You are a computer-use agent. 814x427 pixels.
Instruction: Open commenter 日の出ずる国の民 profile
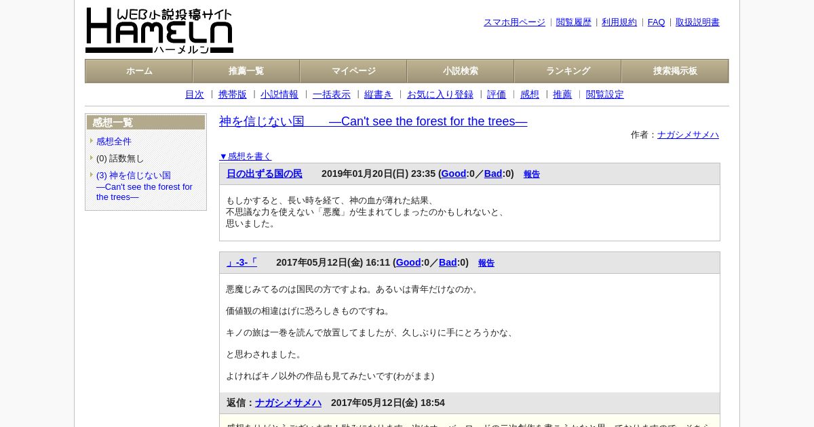(x=265, y=174)
